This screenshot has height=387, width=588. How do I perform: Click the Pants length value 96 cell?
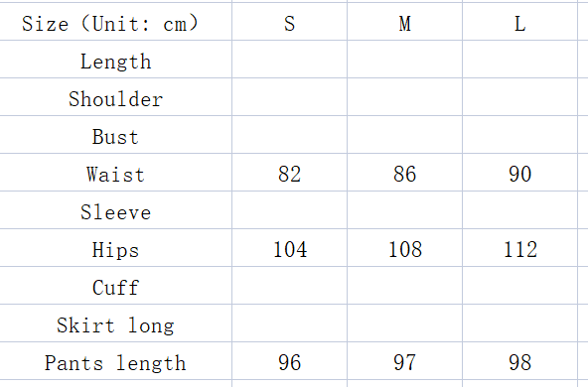[x=289, y=361]
